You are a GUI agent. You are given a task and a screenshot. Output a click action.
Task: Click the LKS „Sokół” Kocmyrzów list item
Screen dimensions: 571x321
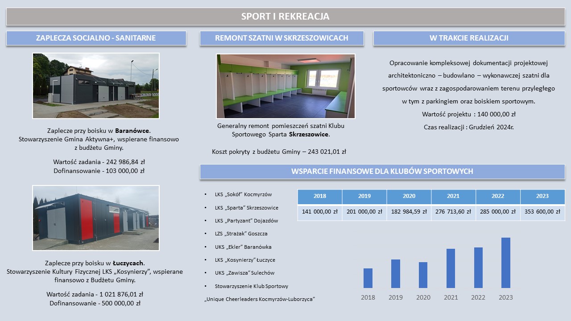(x=243, y=194)
